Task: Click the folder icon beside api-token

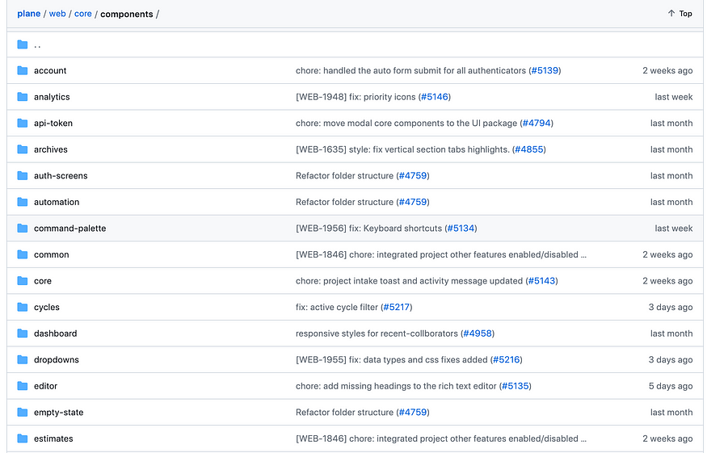Action: 22,123
